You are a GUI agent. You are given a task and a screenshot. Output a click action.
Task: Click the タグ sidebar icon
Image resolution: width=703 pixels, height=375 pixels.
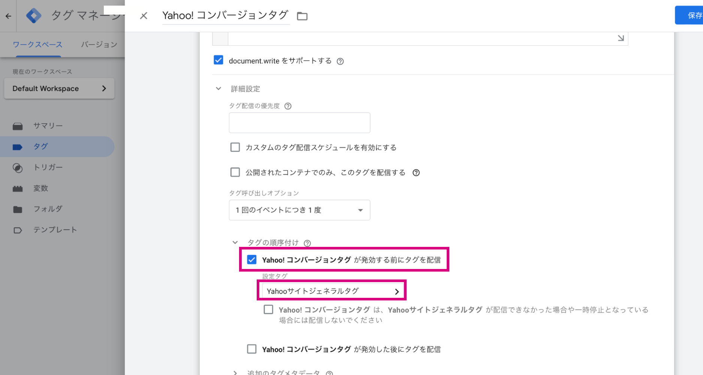coord(18,147)
